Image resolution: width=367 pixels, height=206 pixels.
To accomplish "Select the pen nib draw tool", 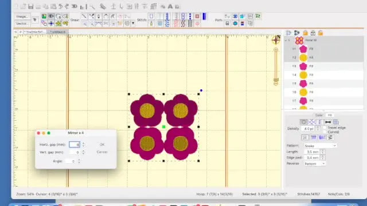I will (99, 16).
